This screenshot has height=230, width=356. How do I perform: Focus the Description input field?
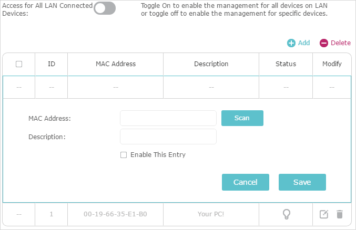[x=168, y=137]
